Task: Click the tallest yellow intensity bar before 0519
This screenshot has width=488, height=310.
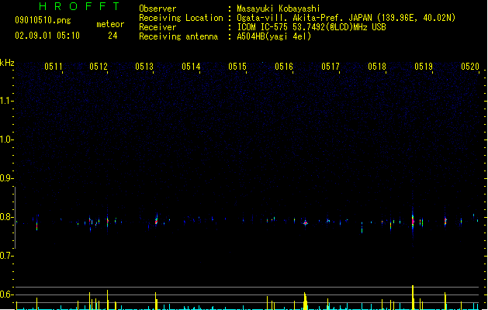Action: click(x=413, y=298)
